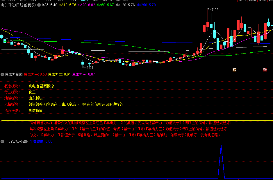The image size is (273, 180).
Task: Select the MA10: 5.76 indicator label
Action: tap(67, 5)
